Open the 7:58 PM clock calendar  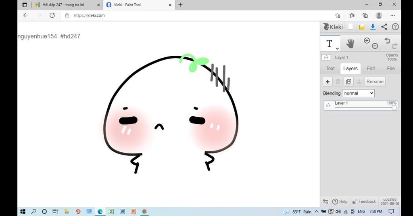tap(375, 212)
